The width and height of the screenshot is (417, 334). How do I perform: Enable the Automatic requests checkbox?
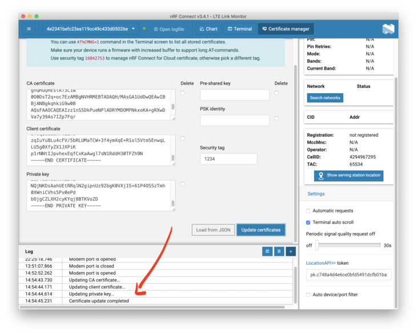(308, 211)
